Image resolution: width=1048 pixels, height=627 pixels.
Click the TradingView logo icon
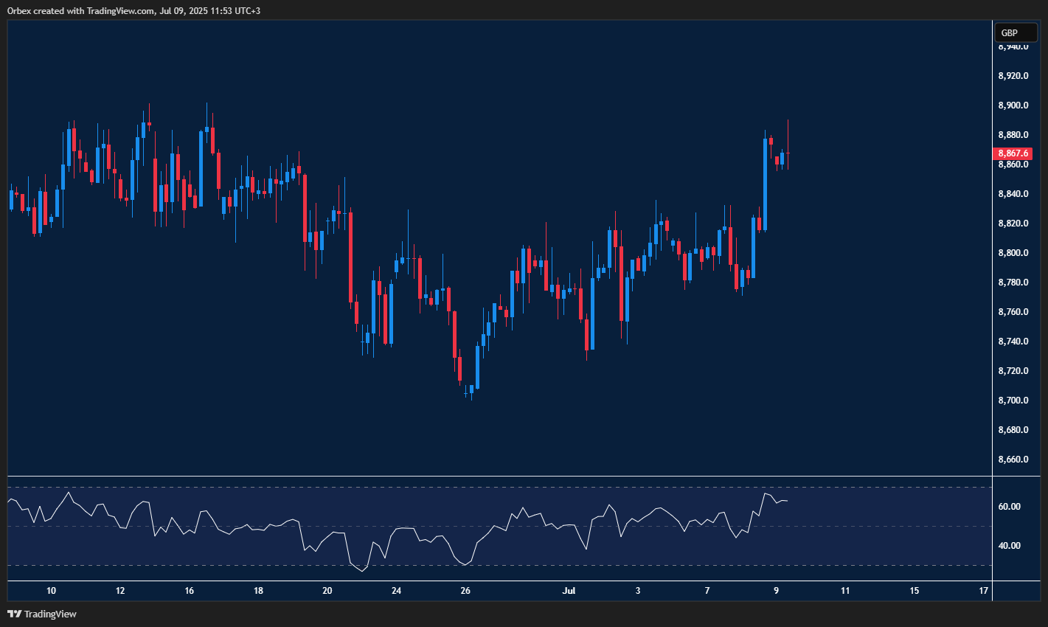click(13, 614)
